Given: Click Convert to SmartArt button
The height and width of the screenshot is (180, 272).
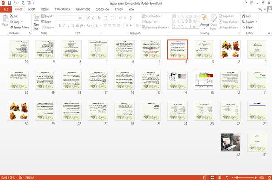Looking at the screenshot, I should tap(155, 28).
